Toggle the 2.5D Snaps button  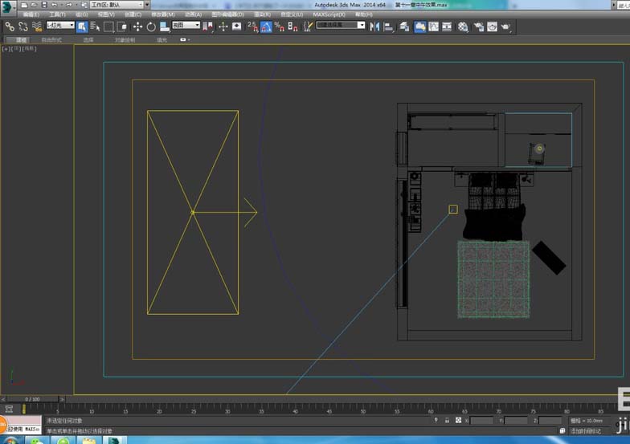tap(252, 26)
